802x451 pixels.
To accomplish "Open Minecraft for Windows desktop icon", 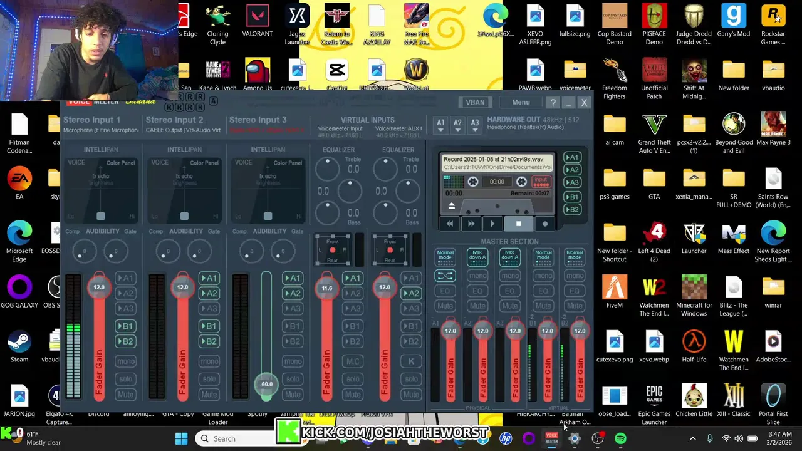I will (694, 296).
